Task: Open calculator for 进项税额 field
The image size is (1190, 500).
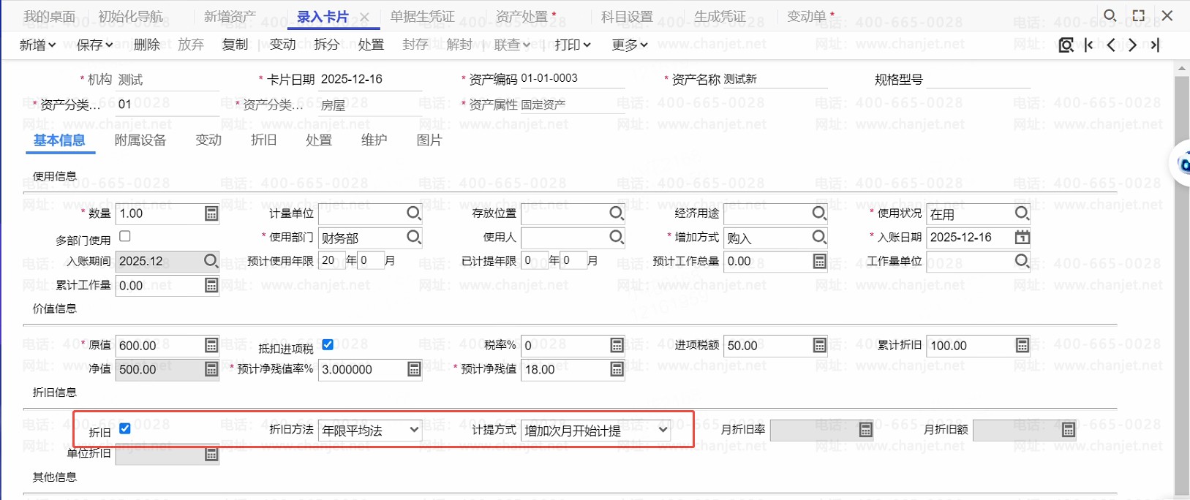Action: [819, 345]
